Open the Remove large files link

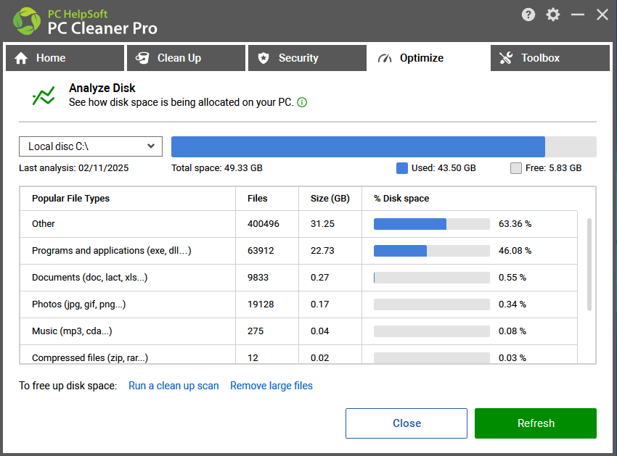coord(271,386)
